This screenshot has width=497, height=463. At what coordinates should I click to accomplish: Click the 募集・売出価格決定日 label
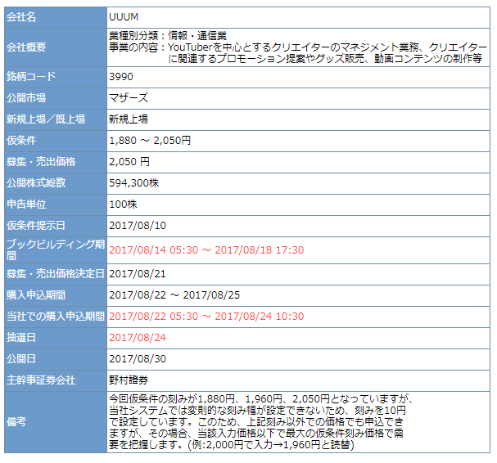click(56, 273)
